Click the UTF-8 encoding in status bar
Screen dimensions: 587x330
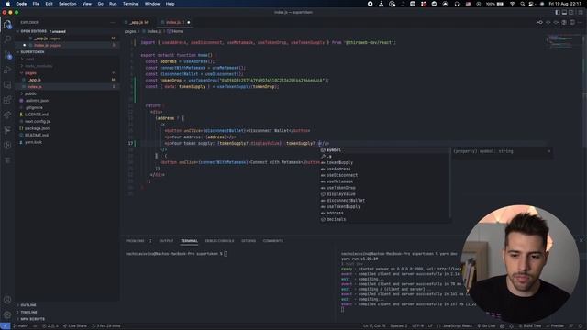click(x=417, y=326)
